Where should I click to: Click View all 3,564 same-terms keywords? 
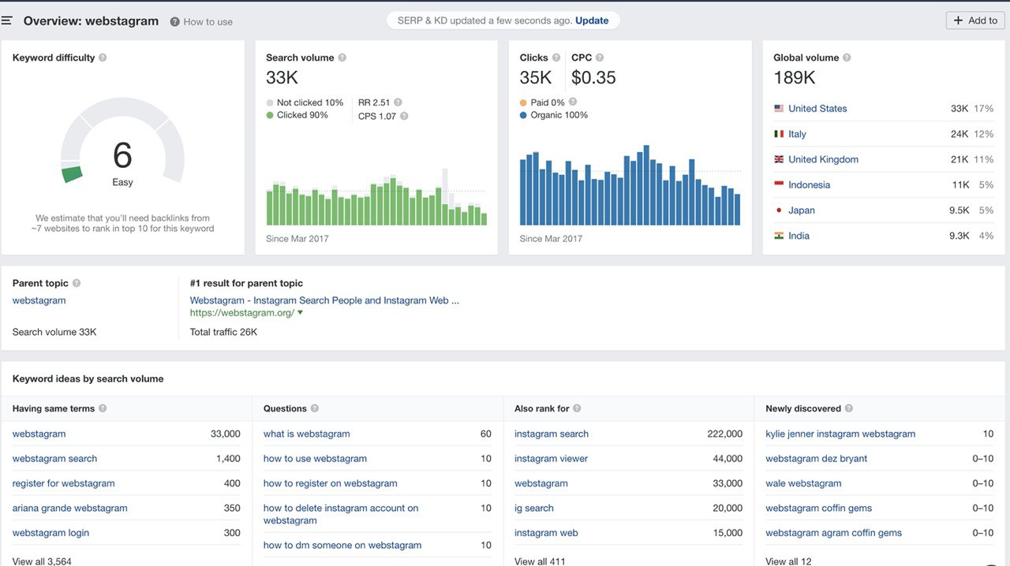pyautogui.click(x=42, y=560)
